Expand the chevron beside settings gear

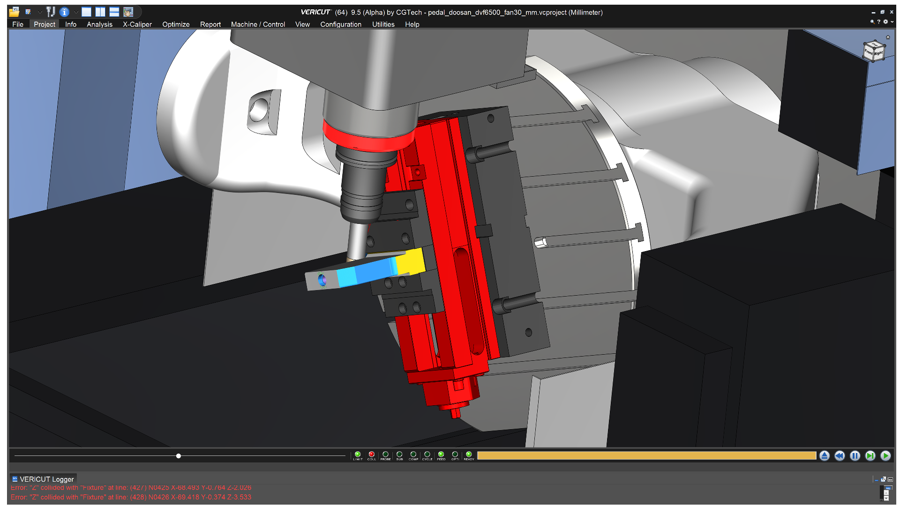coord(892,22)
